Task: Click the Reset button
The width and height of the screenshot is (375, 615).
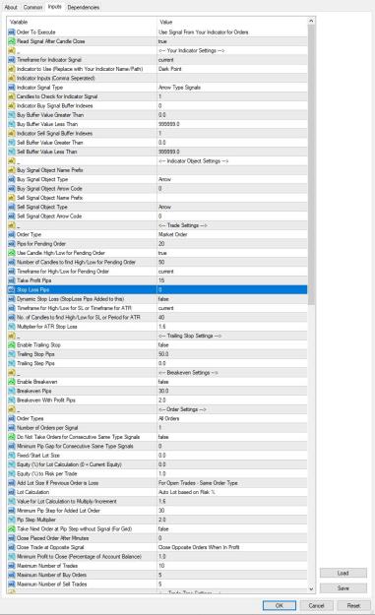Action: coord(353,605)
